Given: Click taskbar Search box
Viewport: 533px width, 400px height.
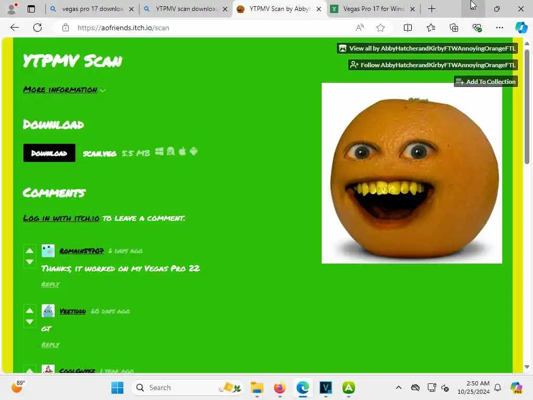Looking at the screenshot, I should click(x=187, y=387).
